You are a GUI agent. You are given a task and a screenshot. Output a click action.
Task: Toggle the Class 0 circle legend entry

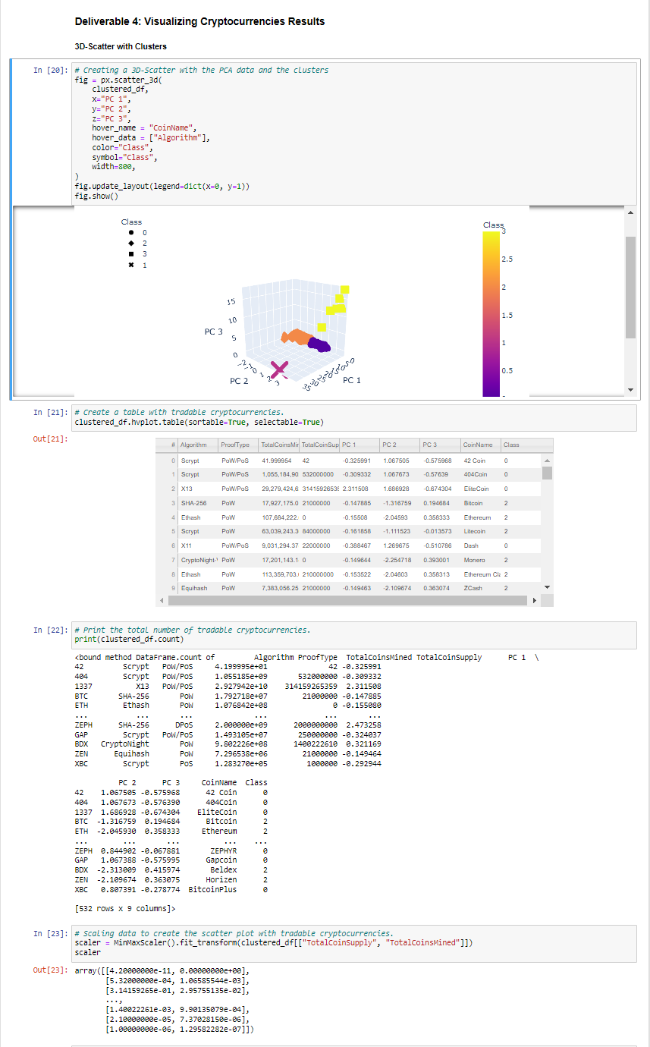pos(135,232)
